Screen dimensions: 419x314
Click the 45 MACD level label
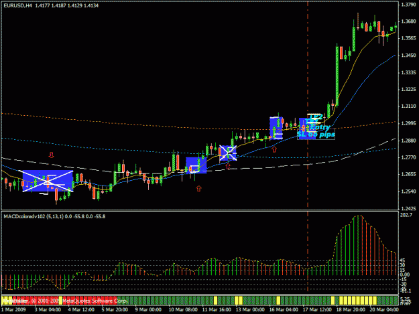pos(402,260)
